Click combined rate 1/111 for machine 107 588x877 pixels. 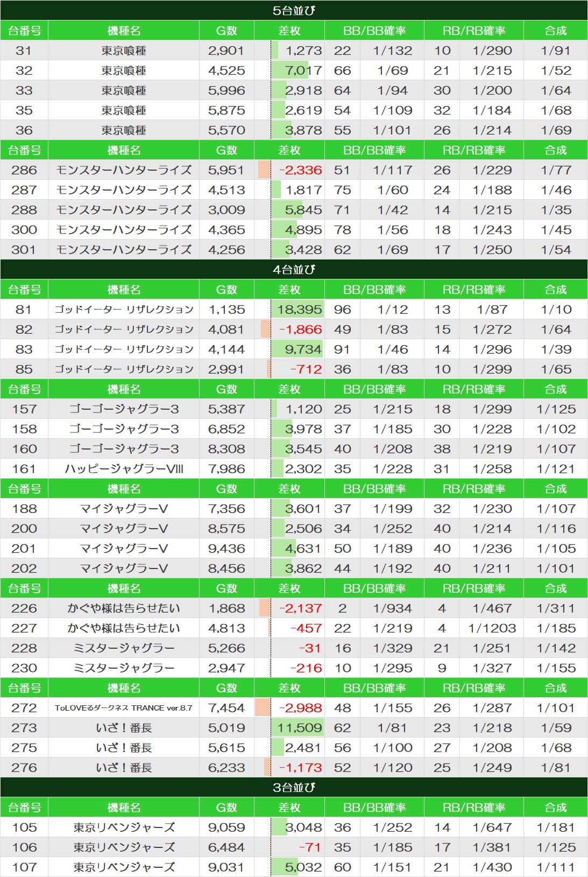point(556,867)
